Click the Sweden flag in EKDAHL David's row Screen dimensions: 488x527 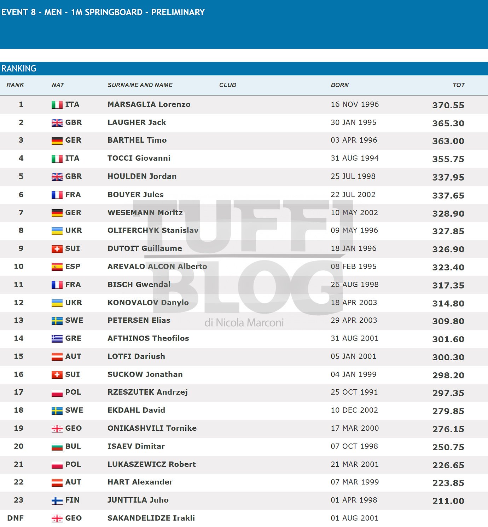coord(57,411)
